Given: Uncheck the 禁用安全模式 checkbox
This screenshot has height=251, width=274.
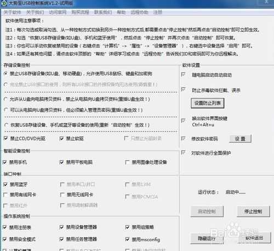Looking at the screenshot, I should click(4, 239).
